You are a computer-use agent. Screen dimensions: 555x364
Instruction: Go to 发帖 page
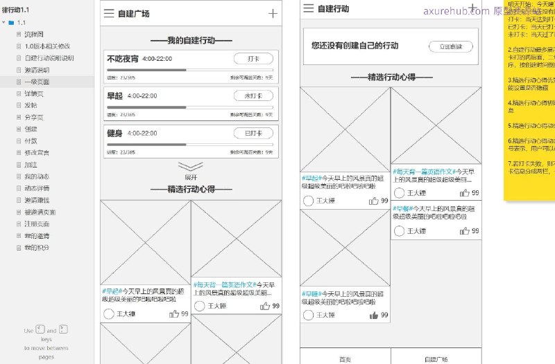[31, 105]
